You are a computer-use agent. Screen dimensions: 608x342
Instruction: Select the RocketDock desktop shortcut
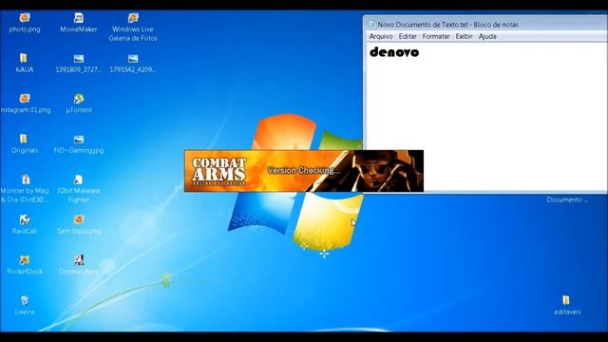[x=25, y=259]
